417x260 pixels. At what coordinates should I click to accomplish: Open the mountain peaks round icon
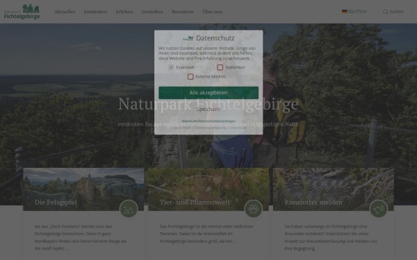(x=129, y=209)
